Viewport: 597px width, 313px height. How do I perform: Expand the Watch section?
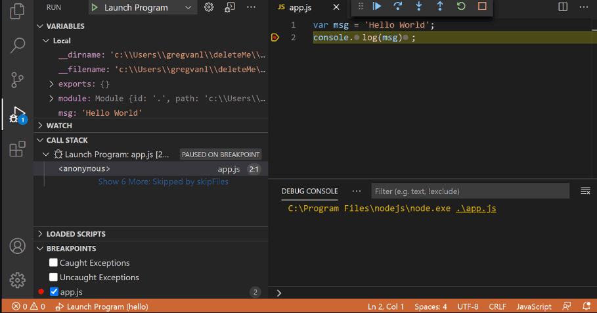coord(59,126)
